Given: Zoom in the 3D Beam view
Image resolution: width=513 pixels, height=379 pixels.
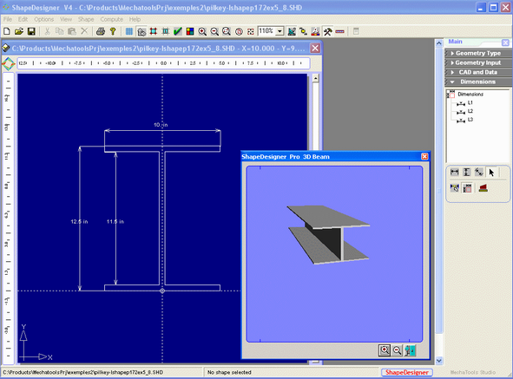Looking at the screenshot, I should [x=385, y=350].
